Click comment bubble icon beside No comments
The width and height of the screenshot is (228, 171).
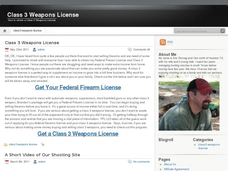coord(130,162)
